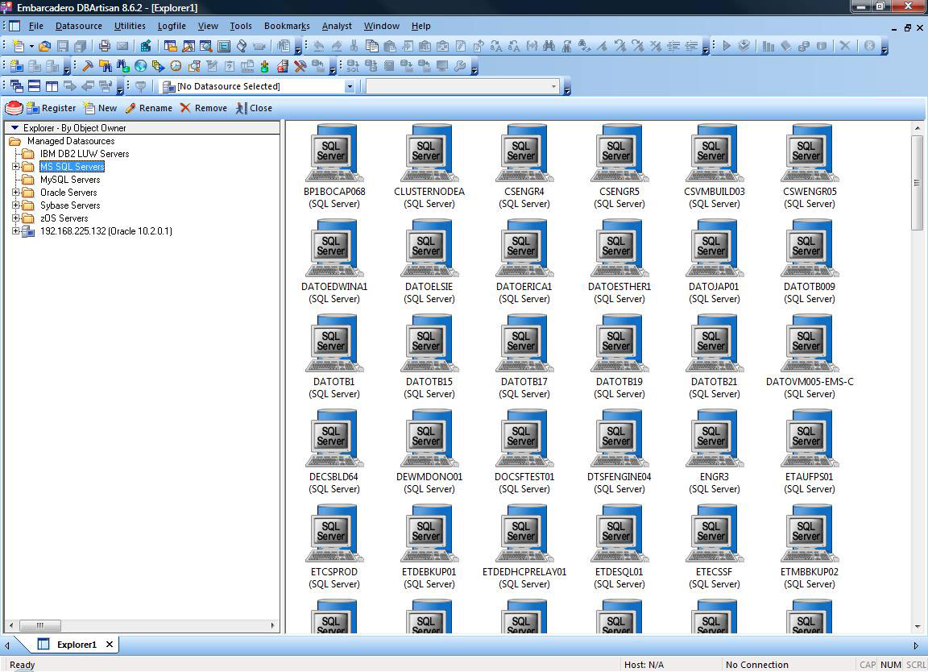The image size is (928, 672).
Task: Open the Logfile menu
Action: (x=172, y=26)
